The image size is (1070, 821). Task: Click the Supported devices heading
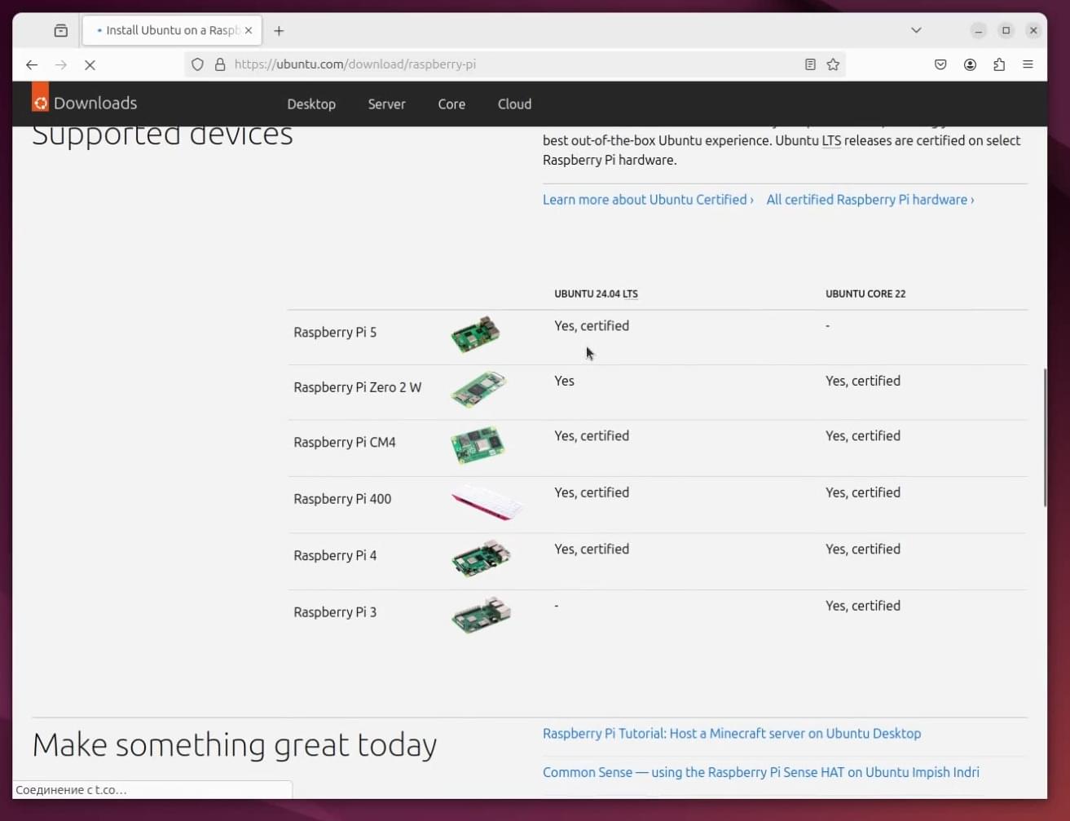[162, 135]
